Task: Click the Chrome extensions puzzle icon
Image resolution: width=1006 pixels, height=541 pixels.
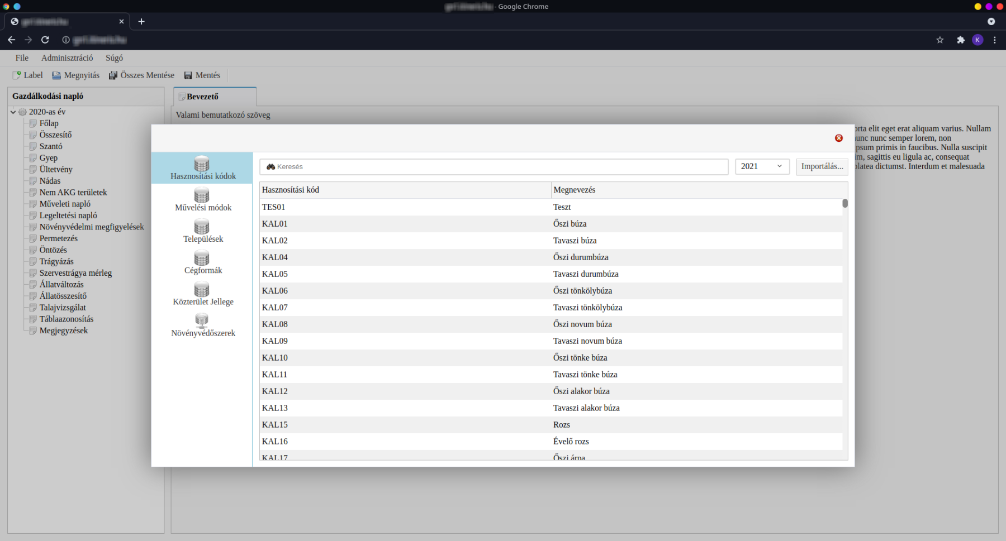Action: [x=961, y=40]
